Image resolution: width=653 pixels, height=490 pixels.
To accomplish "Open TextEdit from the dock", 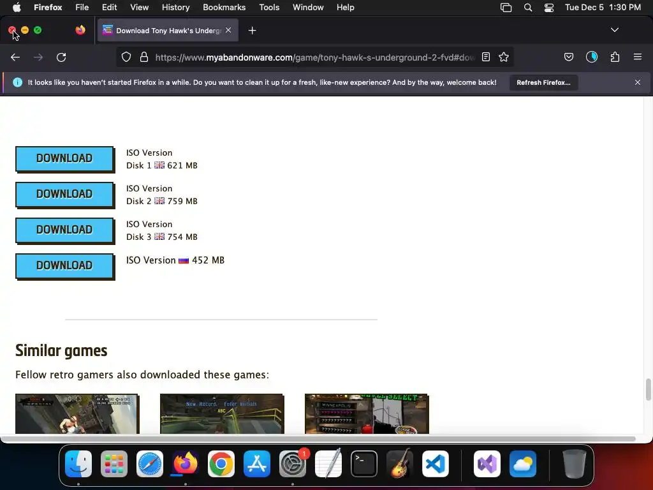I will [328, 464].
